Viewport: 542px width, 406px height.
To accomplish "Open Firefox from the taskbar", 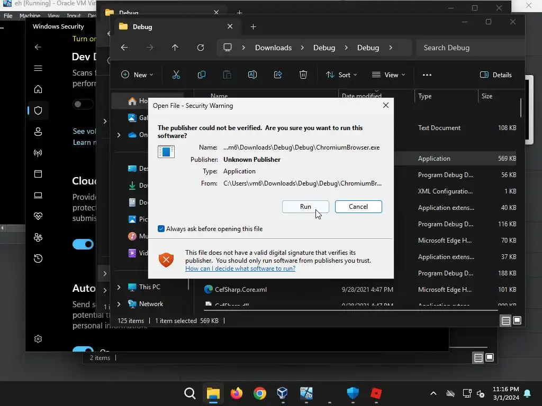I will (237, 393).
